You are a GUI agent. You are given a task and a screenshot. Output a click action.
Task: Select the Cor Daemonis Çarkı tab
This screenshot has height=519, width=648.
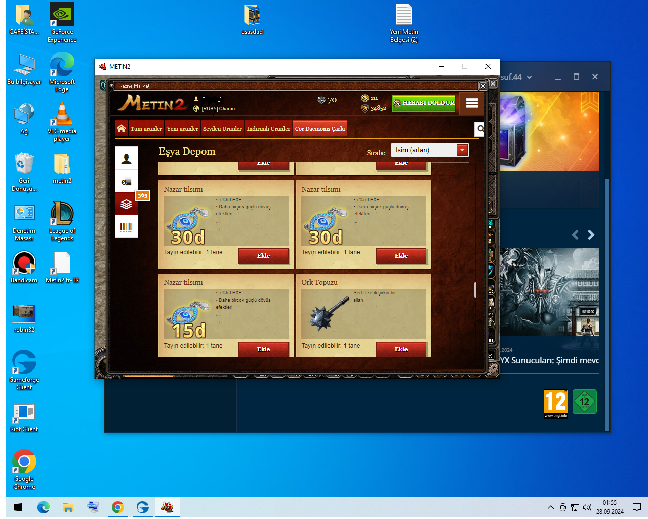coord(320,129)
